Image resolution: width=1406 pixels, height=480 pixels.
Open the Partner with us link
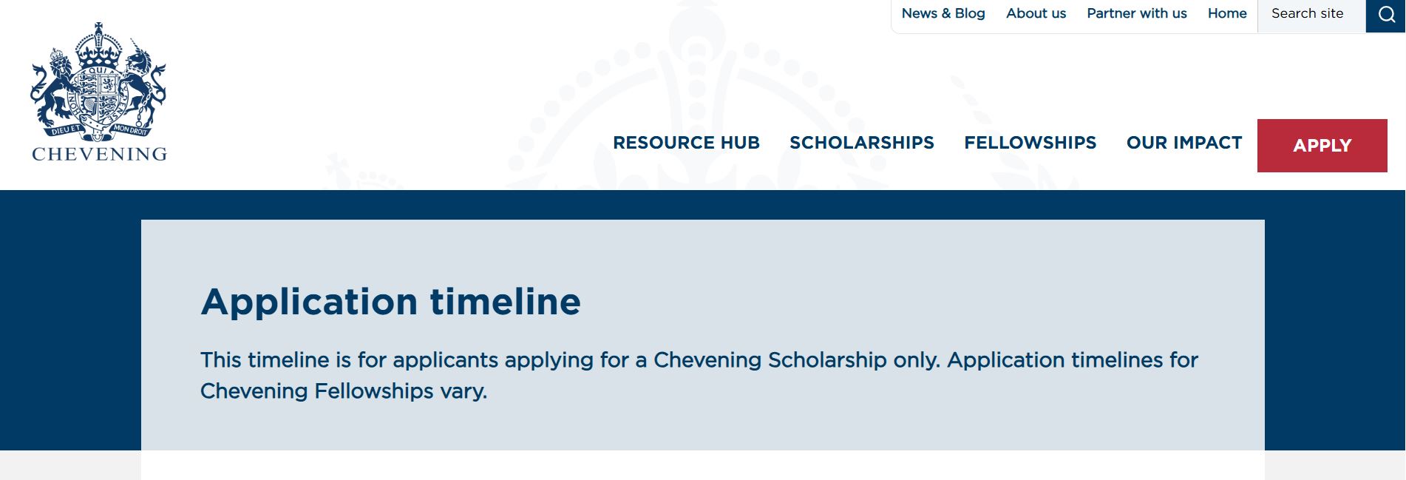(x=1136, y=13)
